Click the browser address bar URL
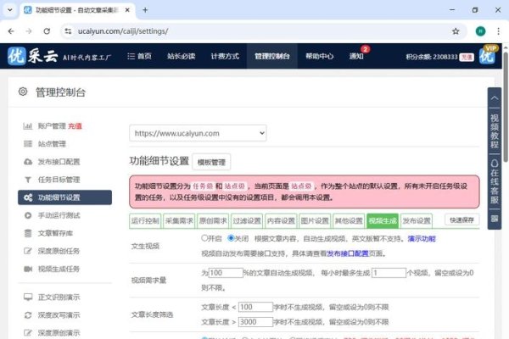Screen dimensions: 509x339 pos(123,31)
